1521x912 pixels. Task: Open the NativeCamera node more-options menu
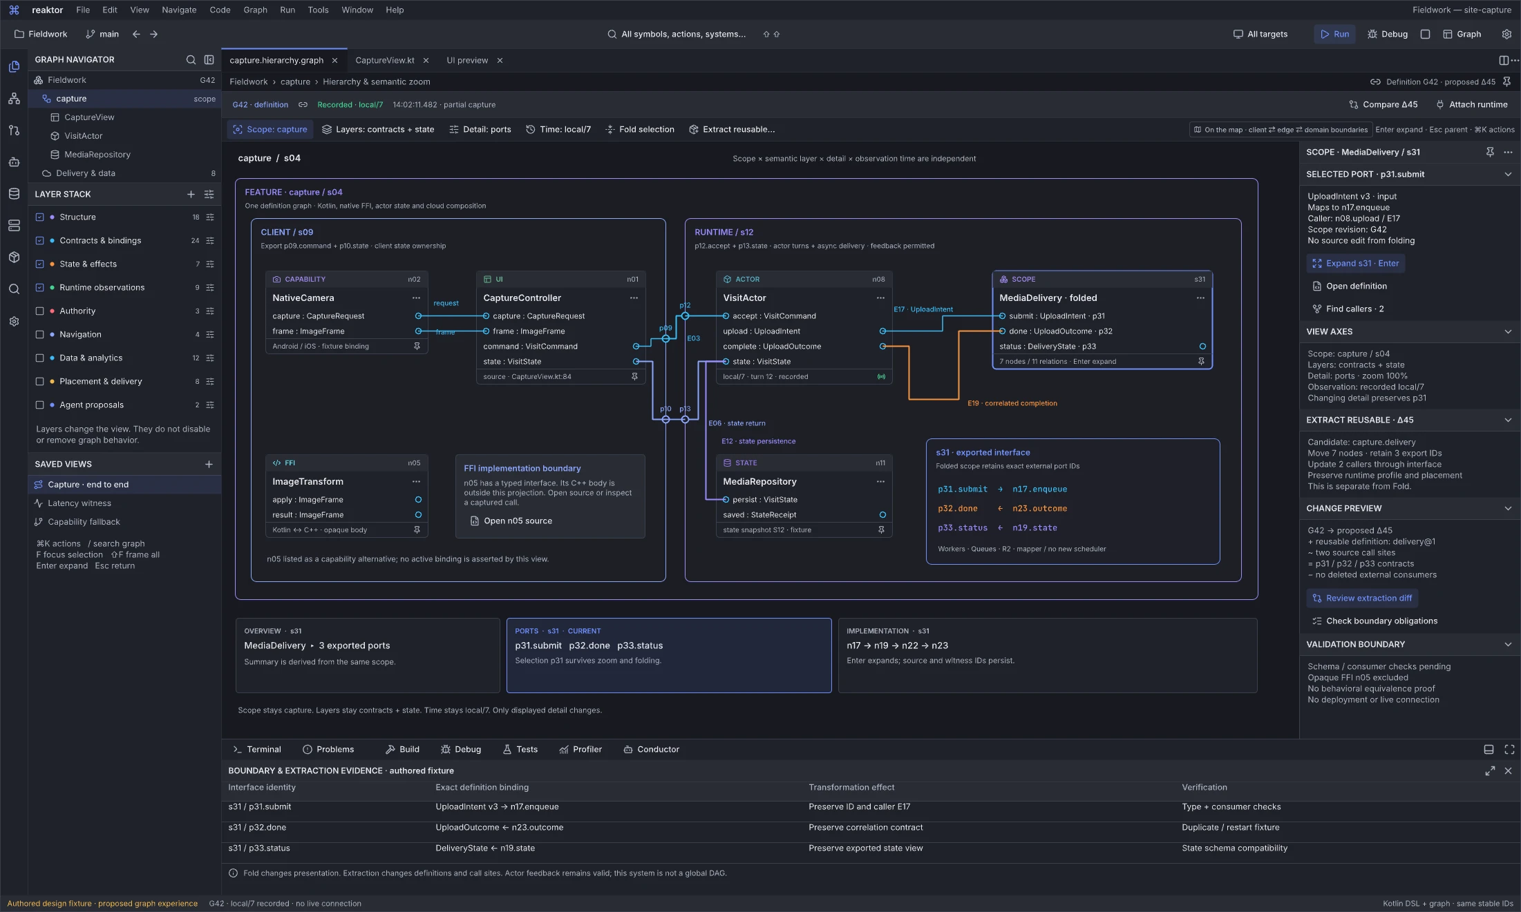coord(416,298)
